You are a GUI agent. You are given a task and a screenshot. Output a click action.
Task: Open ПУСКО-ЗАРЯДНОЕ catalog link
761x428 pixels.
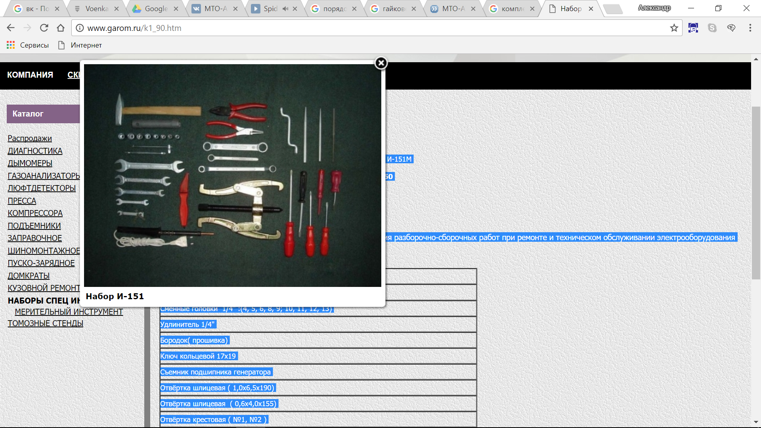coord(41,263)
